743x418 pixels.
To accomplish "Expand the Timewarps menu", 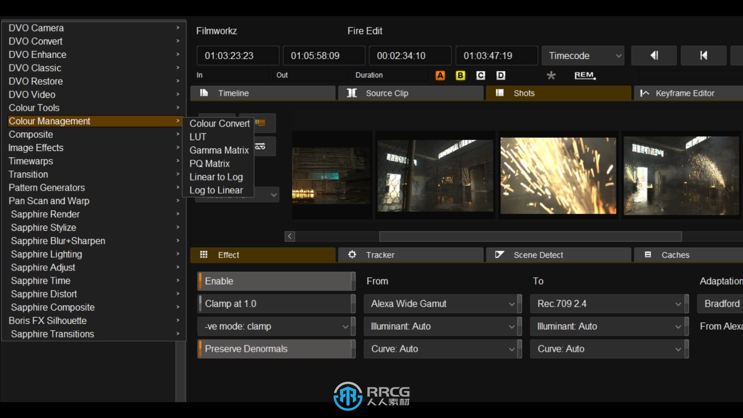I will (x=94, y=161).
